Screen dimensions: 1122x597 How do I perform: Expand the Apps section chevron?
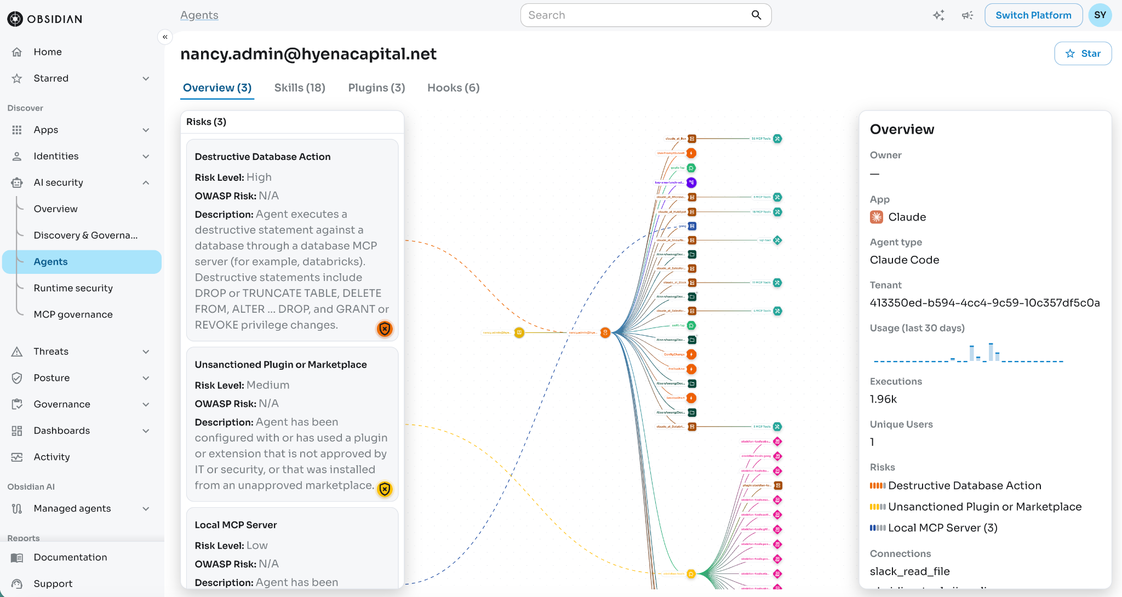(x=146, y=130)
